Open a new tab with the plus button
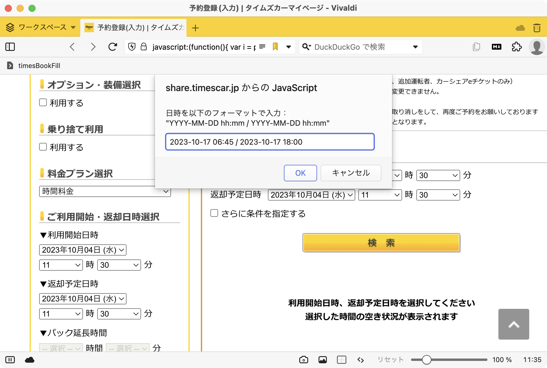Viewport: 547px width, 368px height. pos(195,28)
